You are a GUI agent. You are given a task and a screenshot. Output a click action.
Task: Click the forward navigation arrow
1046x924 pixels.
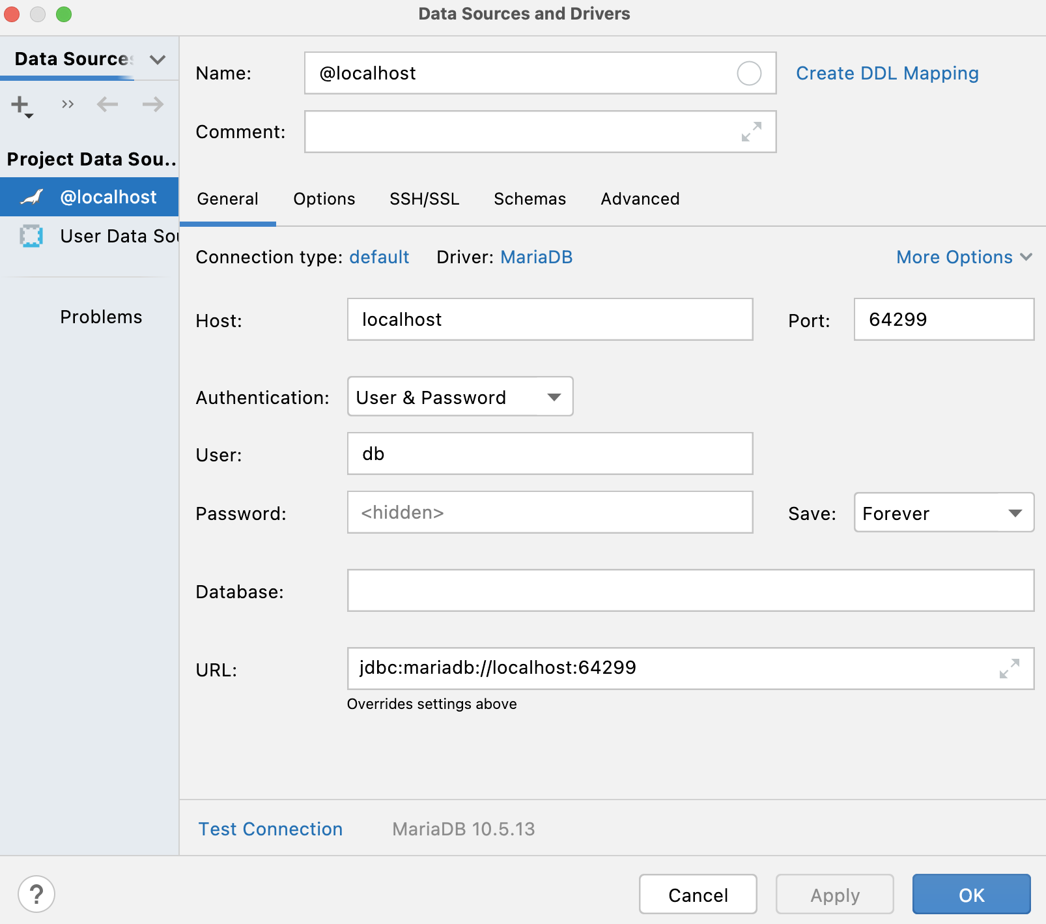152,104
